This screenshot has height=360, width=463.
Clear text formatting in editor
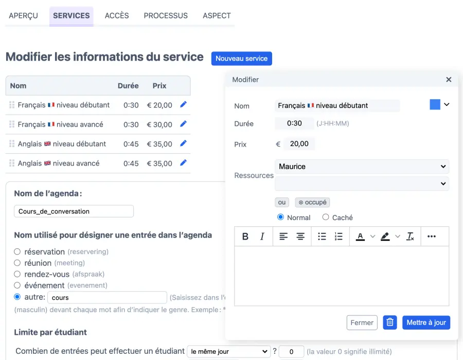point(410,237)
